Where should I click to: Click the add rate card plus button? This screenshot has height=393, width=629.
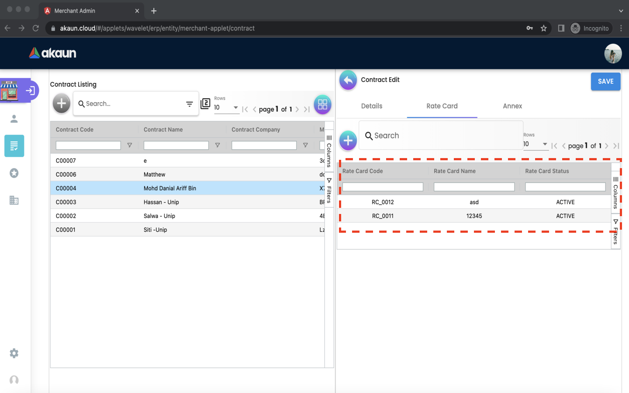tap(348, 141)
